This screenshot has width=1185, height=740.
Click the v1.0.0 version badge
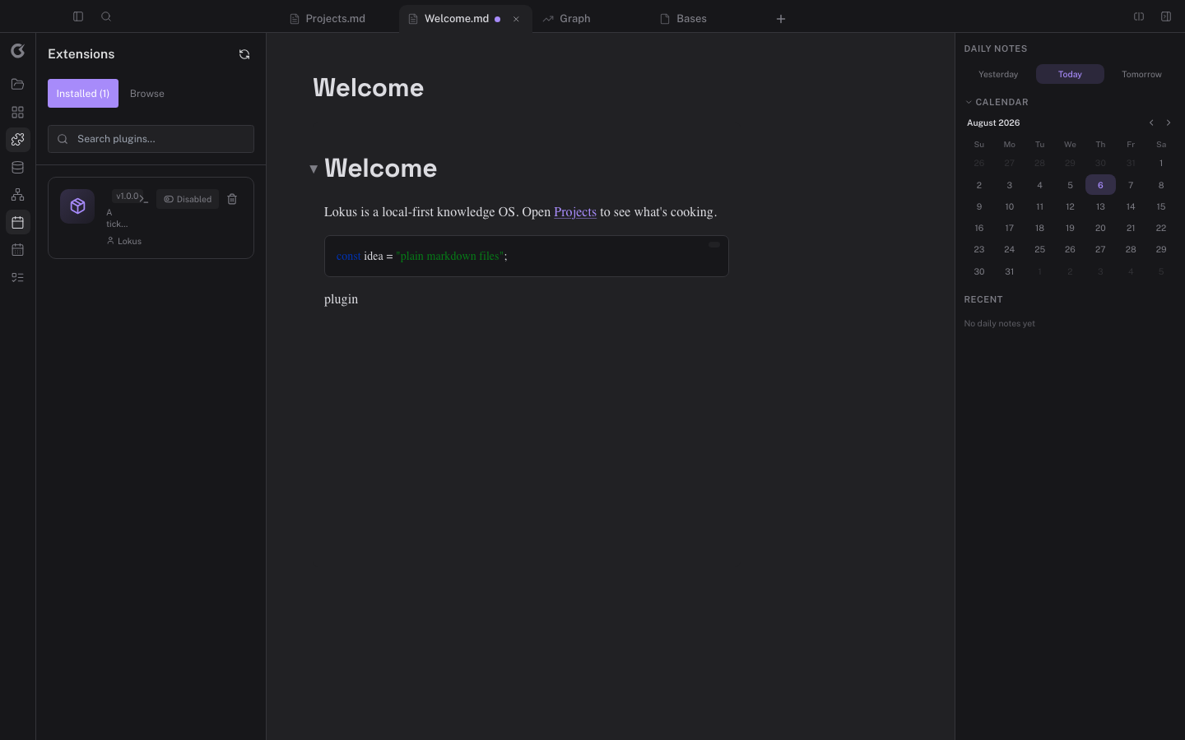click(x=128, y=197)
